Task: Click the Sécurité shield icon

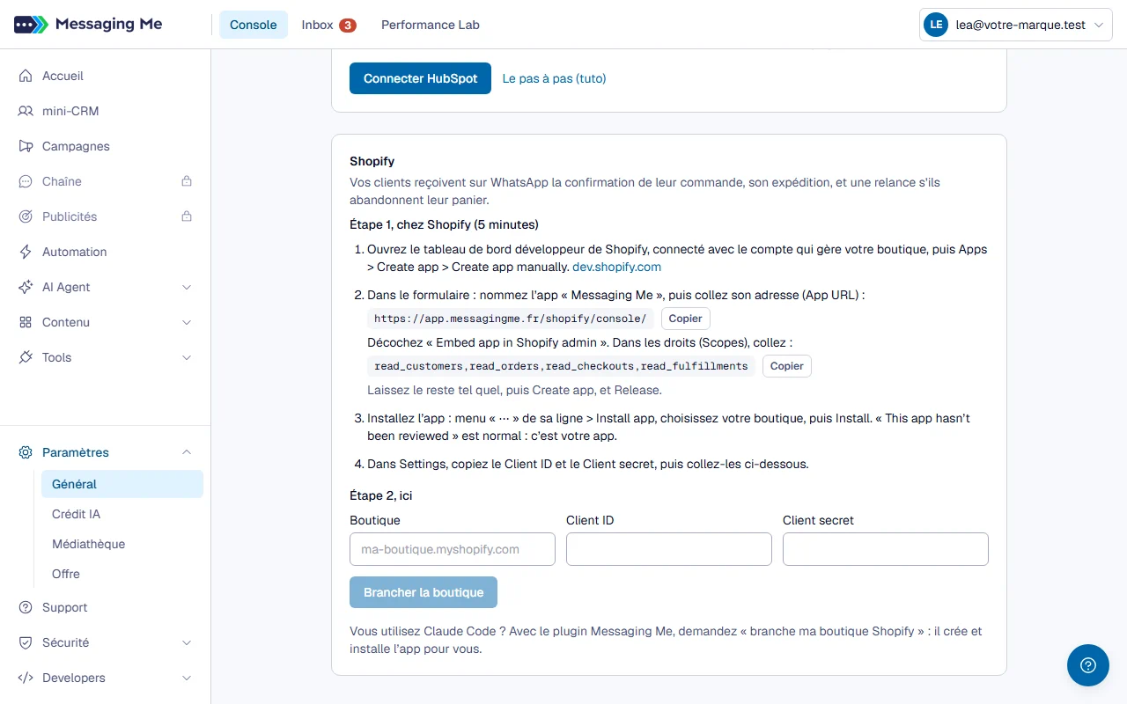Action: [26, 642]
